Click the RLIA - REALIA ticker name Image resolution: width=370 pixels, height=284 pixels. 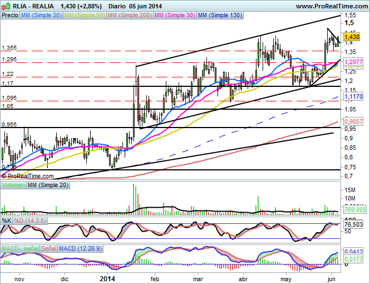(x=33, y=6)
